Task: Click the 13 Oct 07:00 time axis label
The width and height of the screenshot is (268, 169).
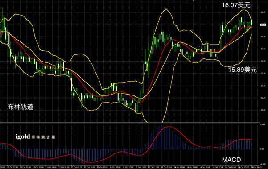Action: (x=64, y=167)
